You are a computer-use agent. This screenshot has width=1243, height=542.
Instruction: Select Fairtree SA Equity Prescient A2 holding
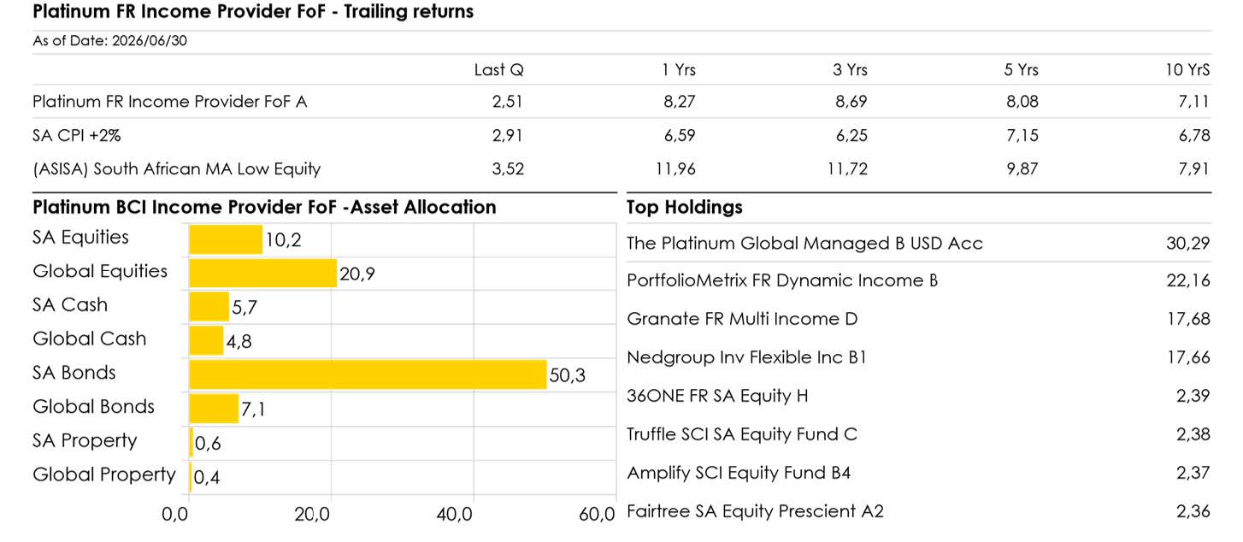(x=755, y=511)
